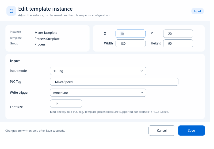Viewport: 214px width, 149px height.
Task: Click the Save button
Action: click(191, 131)
